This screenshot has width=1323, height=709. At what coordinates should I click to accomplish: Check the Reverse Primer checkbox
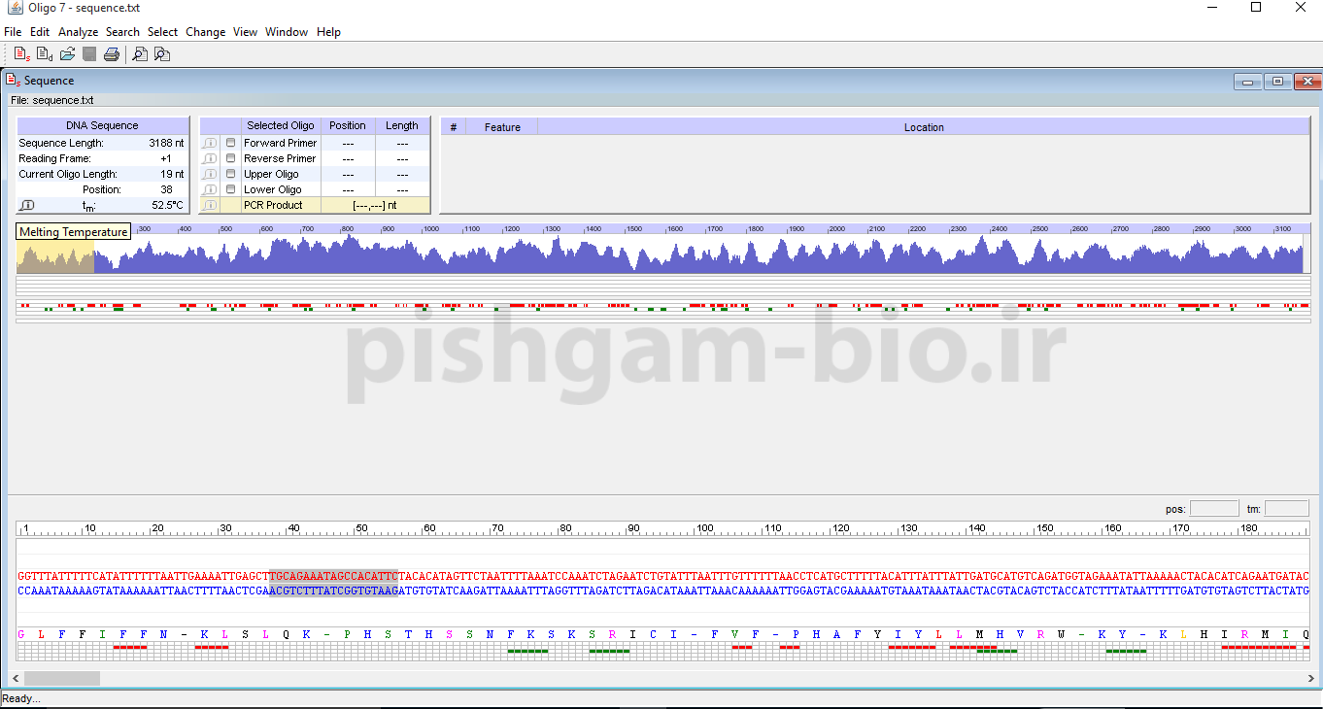click(x=231, y=158)
